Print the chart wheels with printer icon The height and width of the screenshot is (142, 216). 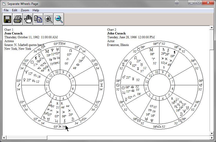[x=17, y=19]
